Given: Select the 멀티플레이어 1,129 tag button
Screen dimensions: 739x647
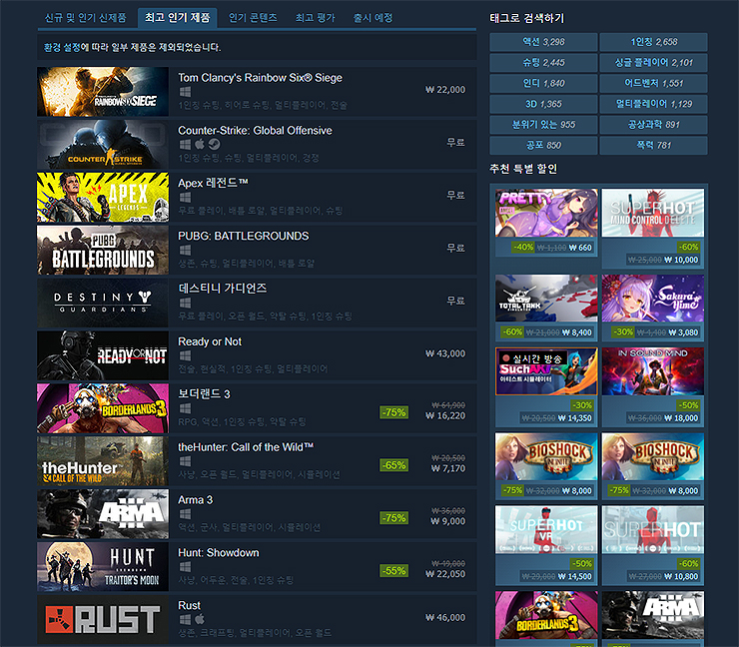Looking at the screenshot, I should (x=654, y=104).
